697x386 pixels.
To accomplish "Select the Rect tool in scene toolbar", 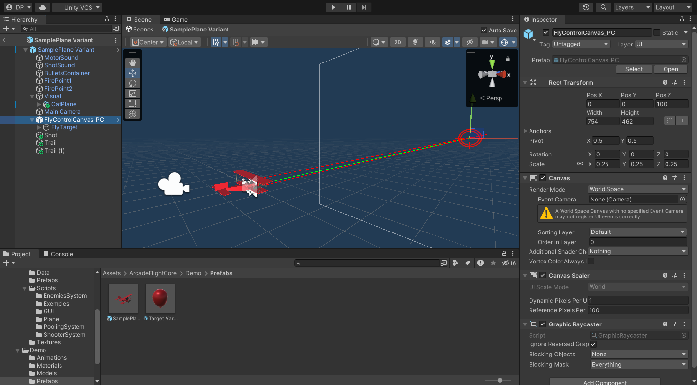I will click(133, 104).
